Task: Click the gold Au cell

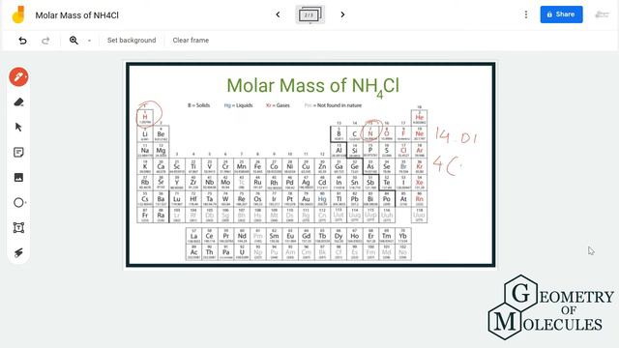Action: coord(306,199)
